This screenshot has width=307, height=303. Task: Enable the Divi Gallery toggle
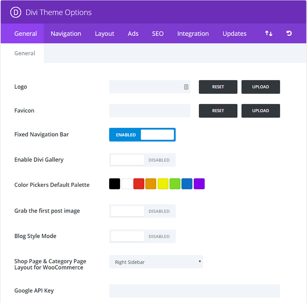click(142, 160)
